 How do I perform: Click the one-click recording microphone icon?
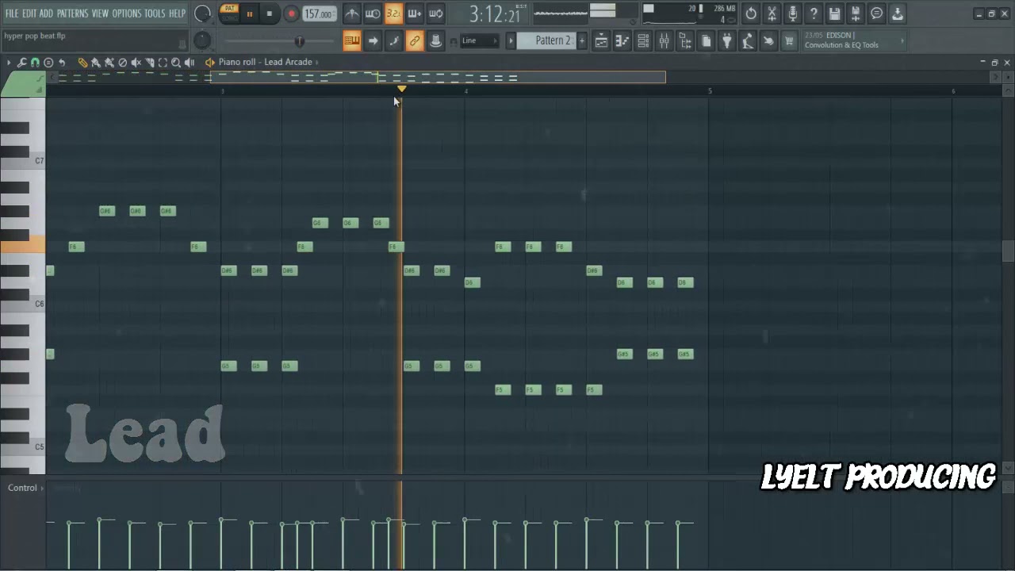[x=793, y=13]
